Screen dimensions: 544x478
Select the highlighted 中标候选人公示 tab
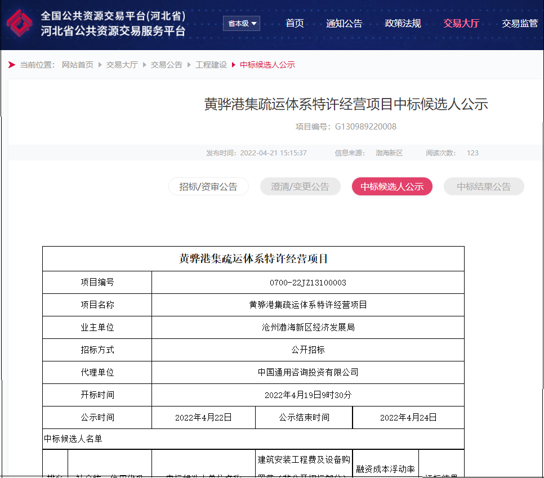click(392, 186)
